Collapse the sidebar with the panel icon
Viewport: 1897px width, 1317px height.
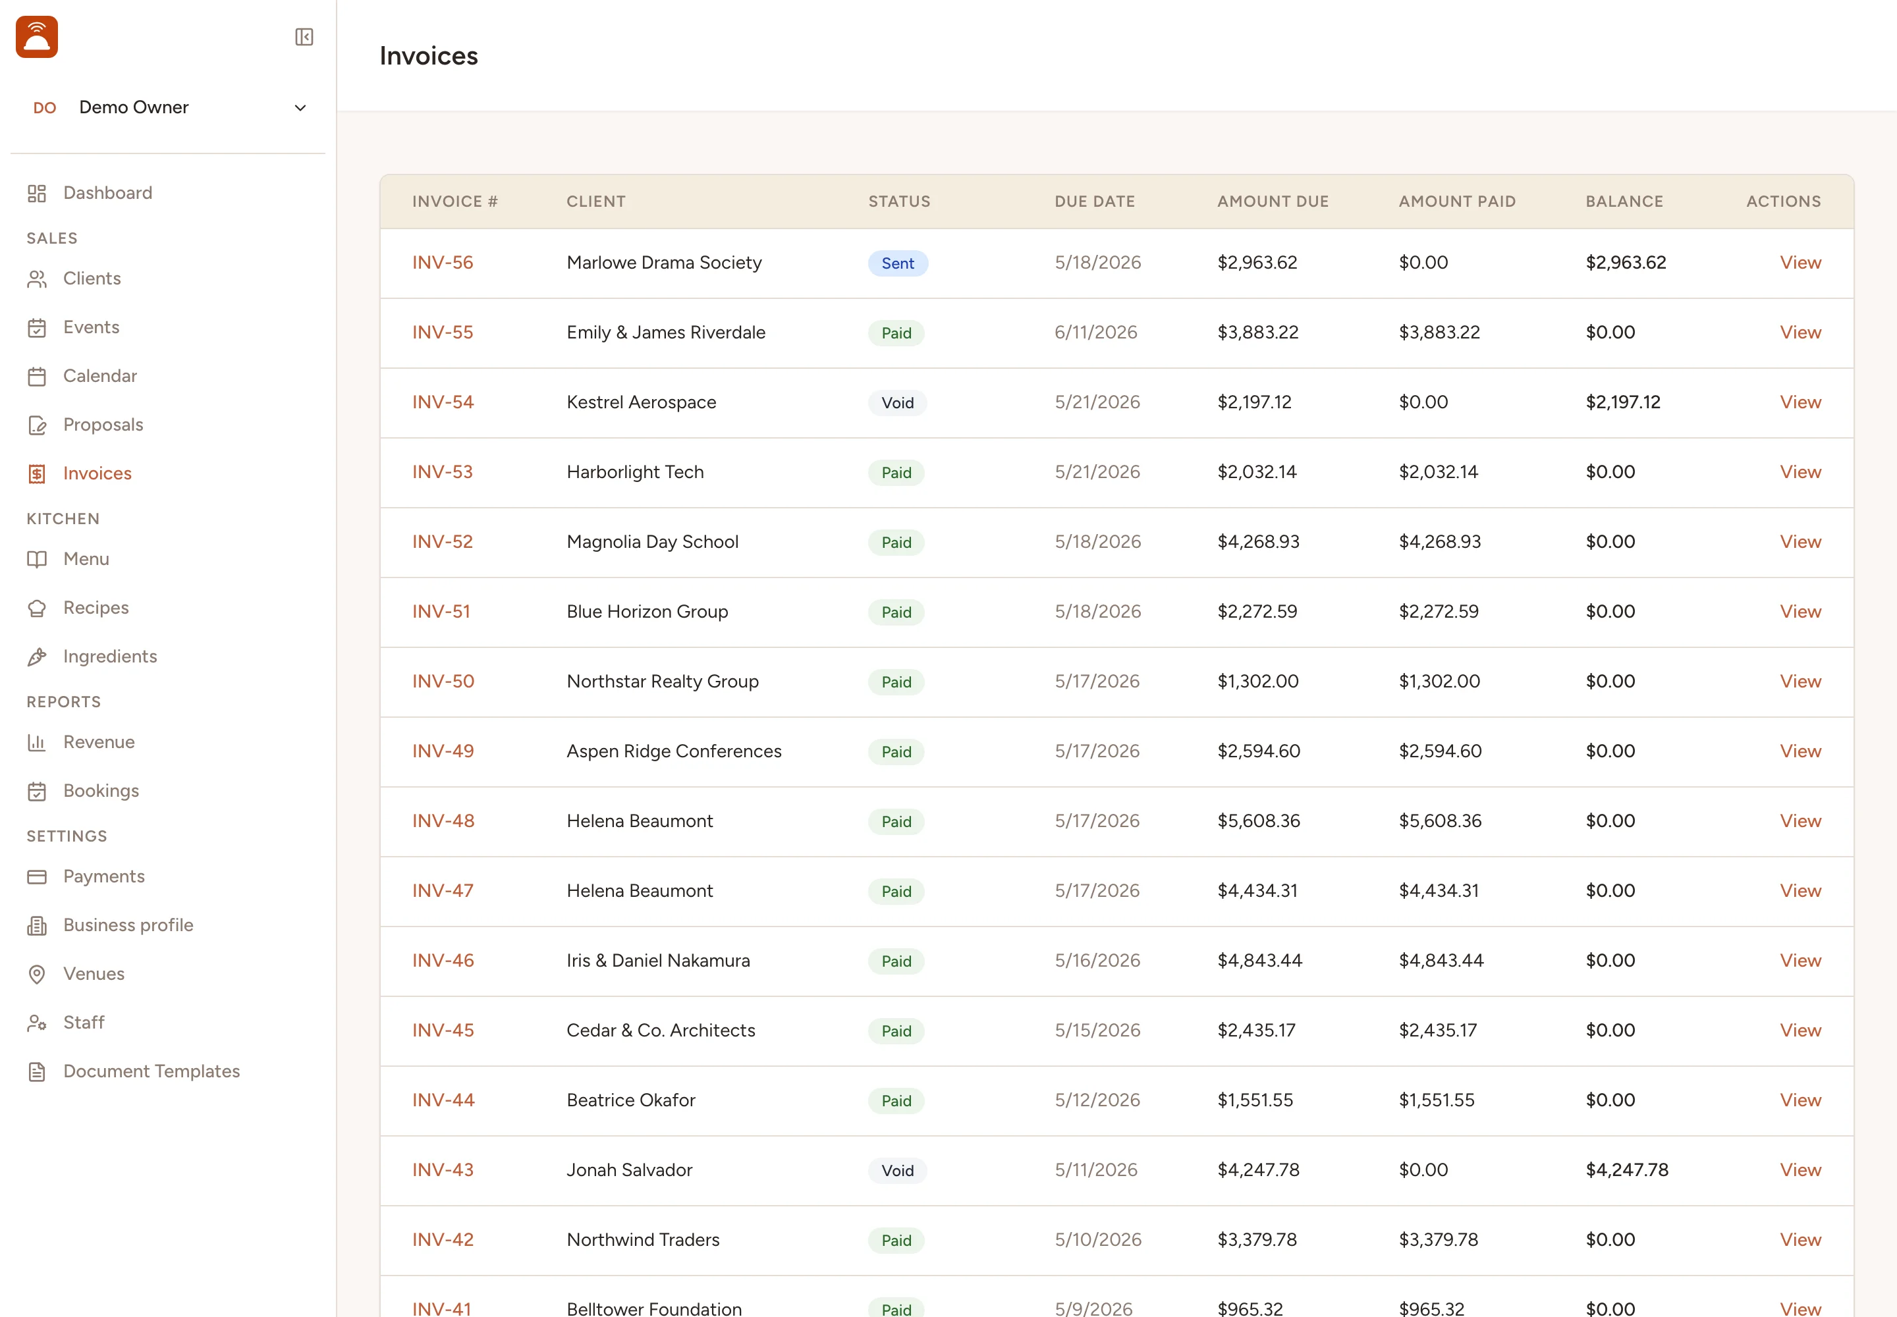click(x=304, y=37)
